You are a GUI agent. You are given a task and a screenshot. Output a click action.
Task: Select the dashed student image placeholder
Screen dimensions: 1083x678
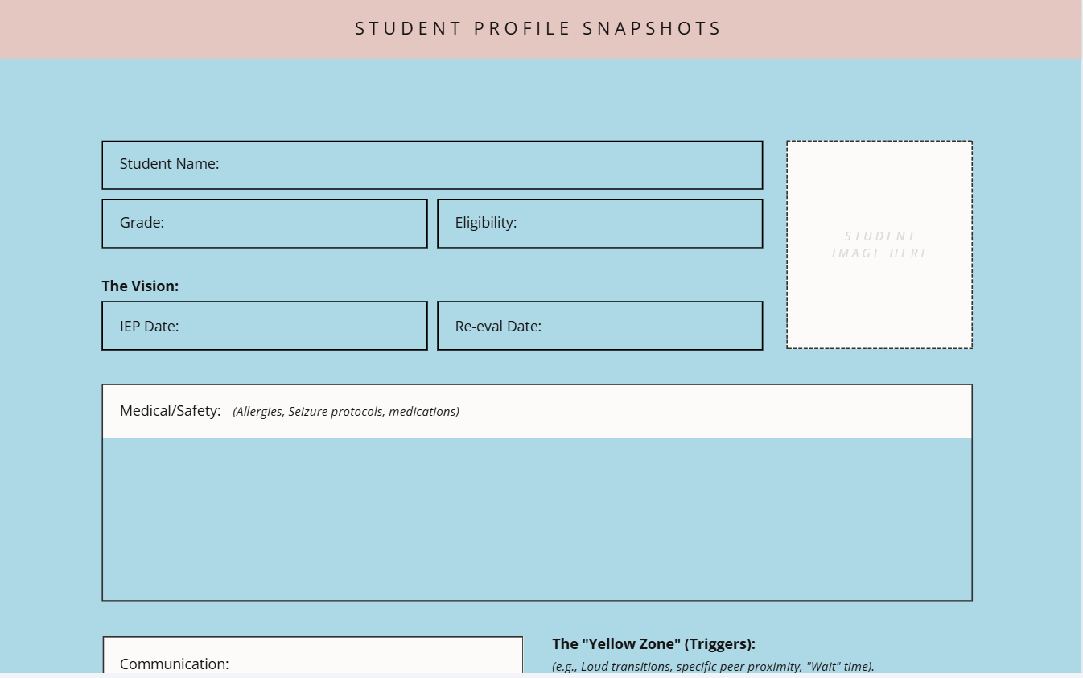tap(879, 244)
